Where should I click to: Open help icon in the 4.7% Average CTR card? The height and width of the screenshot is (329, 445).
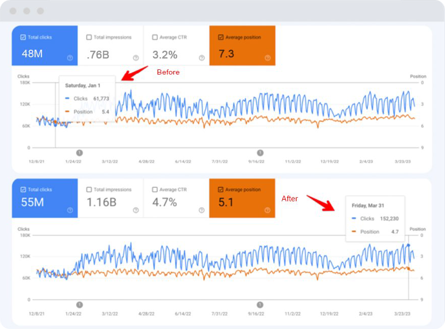click(x=202, y=210)
